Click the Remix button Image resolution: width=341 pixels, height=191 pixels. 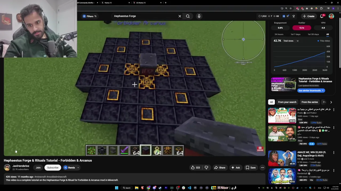[x=69, y=168]
